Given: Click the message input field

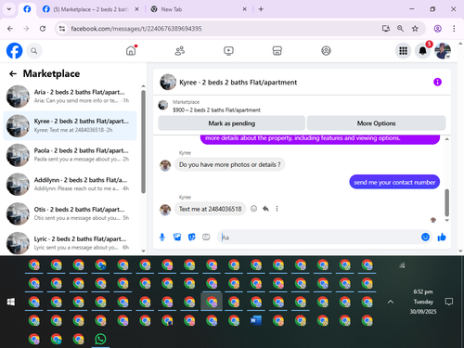Looking at the screenshot, I should [318, 238].
